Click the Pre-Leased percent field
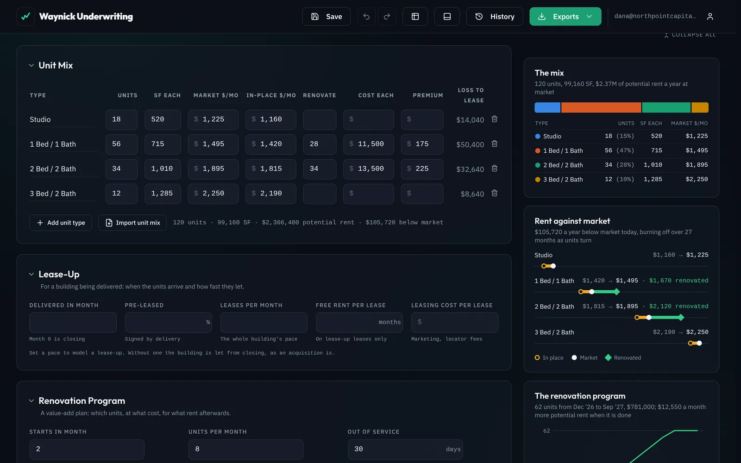741x463 pixels. tap(168, 322)
